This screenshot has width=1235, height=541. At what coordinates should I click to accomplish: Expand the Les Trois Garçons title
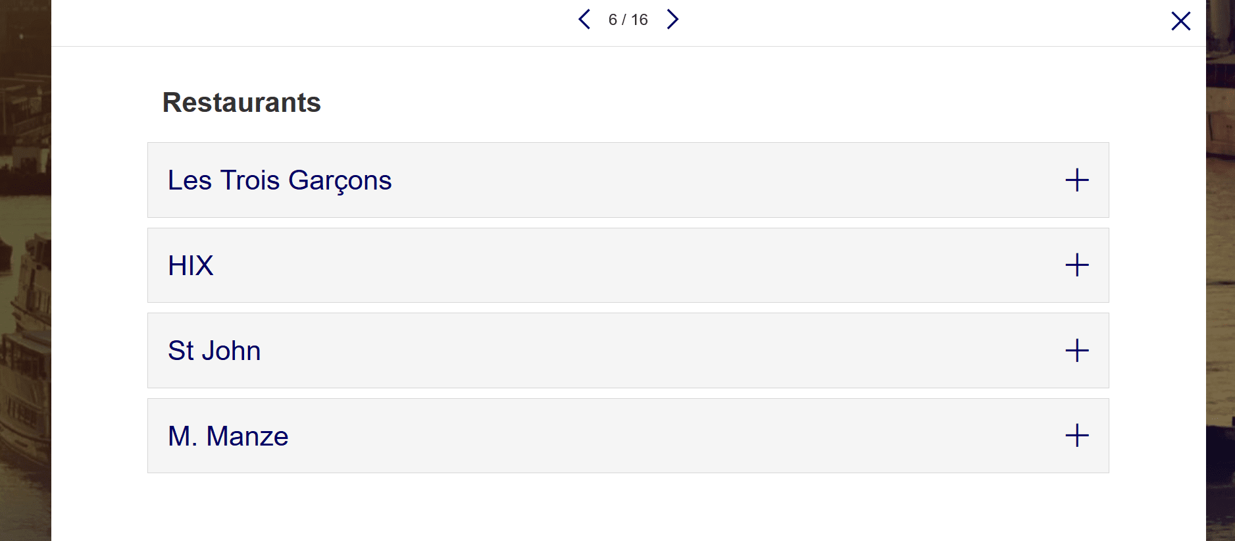pos(280,180)
